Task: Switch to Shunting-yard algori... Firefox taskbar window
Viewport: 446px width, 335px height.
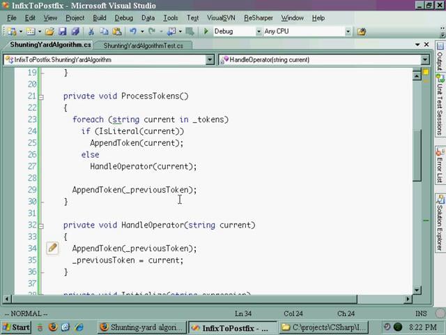Action: click(x=142, y=327)
